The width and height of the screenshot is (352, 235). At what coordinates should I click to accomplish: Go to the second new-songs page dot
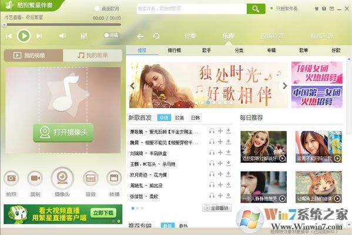(138, 209)
